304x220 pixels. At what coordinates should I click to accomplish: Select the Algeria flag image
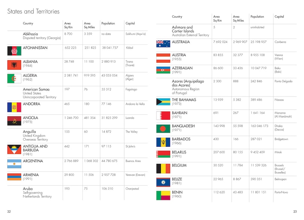(x=14, y=78)
